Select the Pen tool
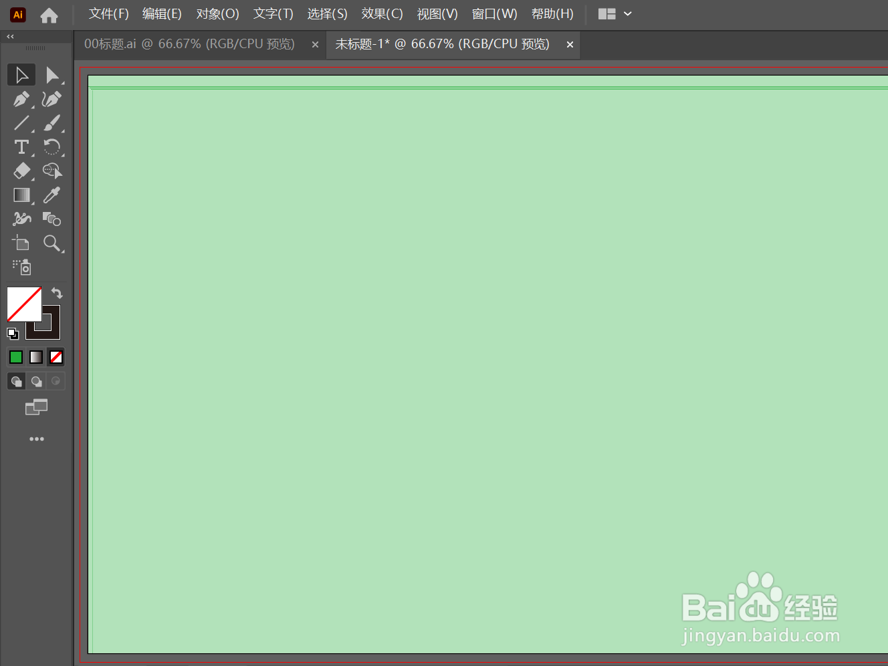Viewport: 888px width, 666px height. click(21, 99)
